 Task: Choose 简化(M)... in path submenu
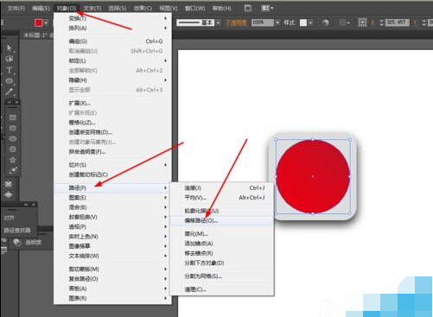click(x=222, y=234)
